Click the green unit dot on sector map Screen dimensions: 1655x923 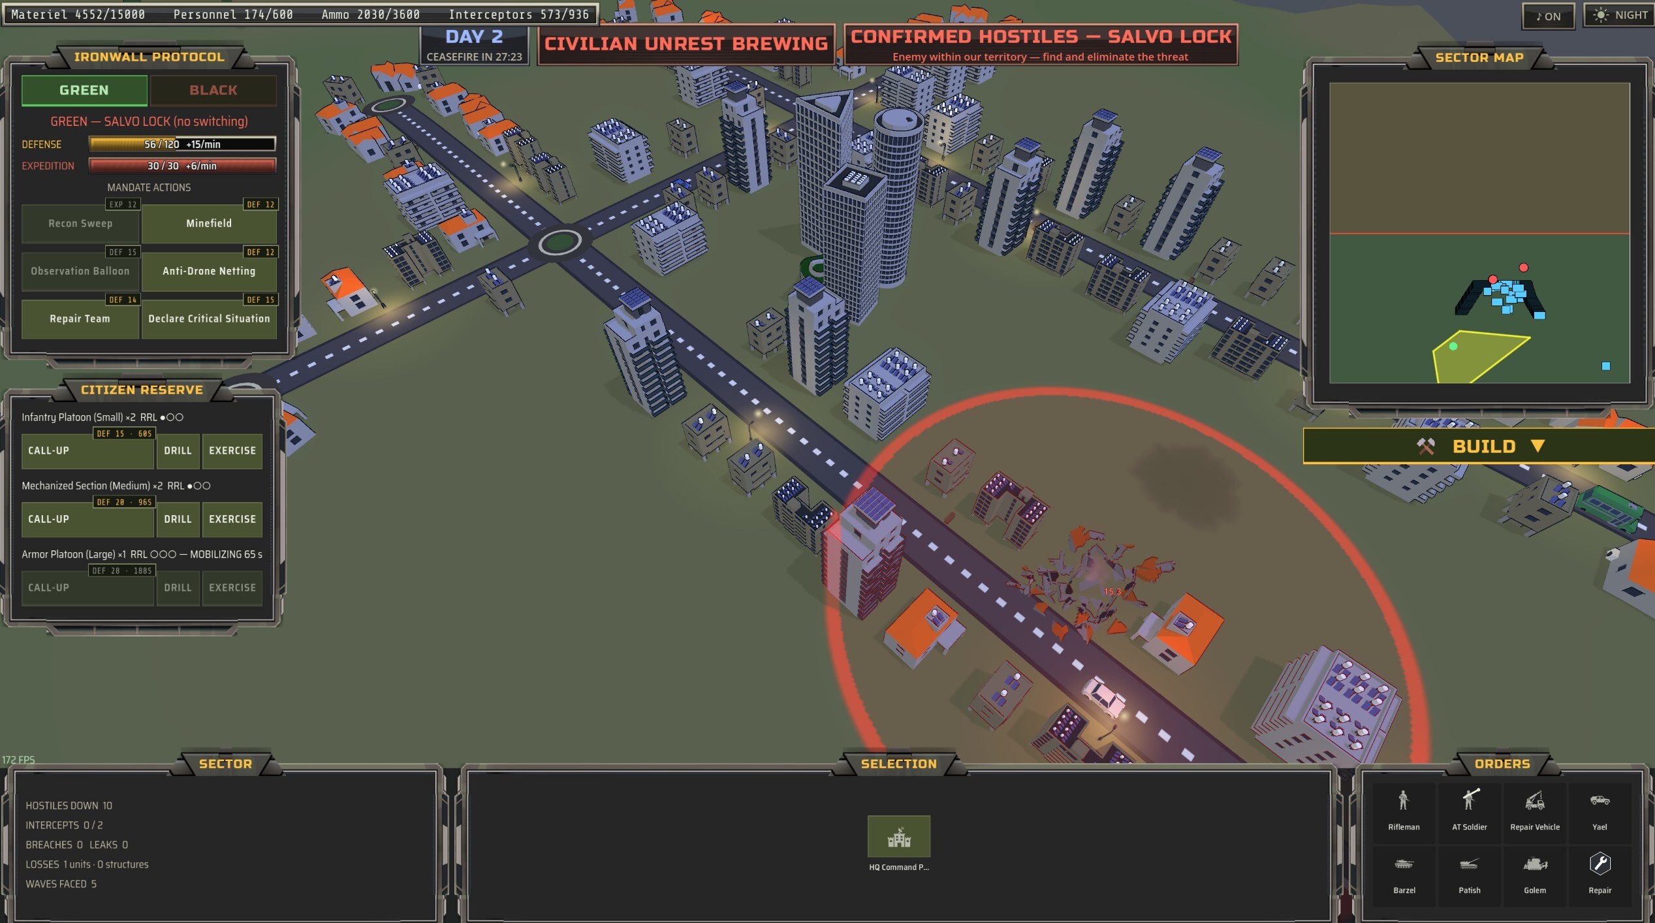coord(1453,347)
